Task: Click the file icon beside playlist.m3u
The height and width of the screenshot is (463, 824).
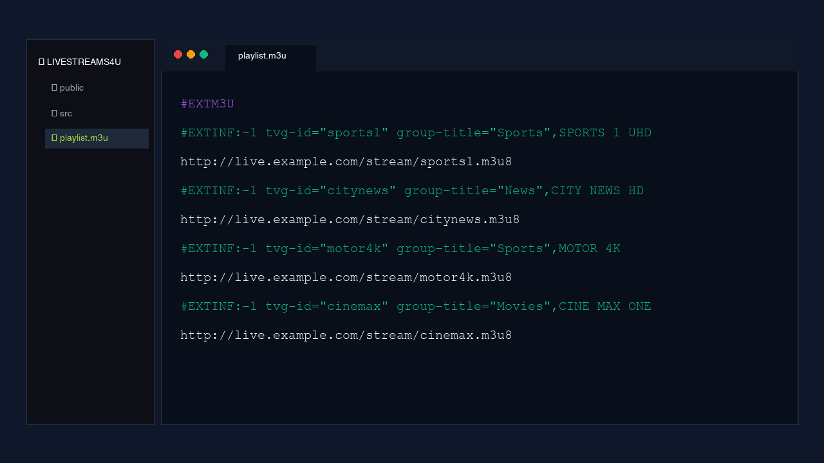Action: [x=54, y=138]
